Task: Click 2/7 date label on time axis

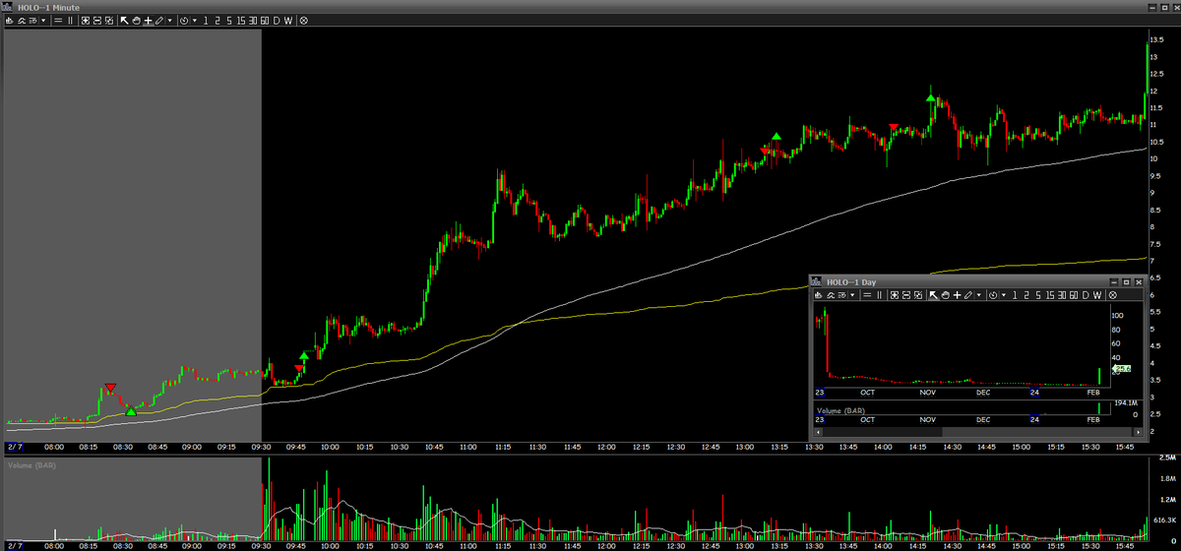Action: (14, 446)
